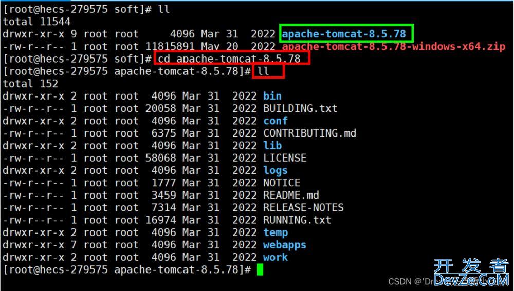Select the apache-tomcat-8.5.78 directory name
This screenshot has width=514, height=291.
click(344, 34)
